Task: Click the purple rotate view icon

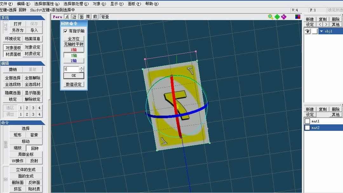Action: (283, 16)
